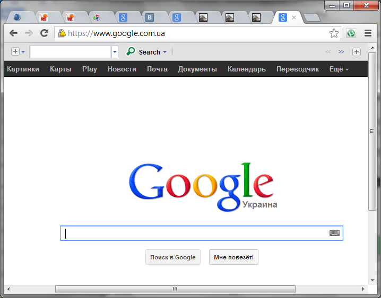This screenshot has height=298, width=381.
Task: Go back with the browser back arrow
Action: [x=13, y=33]
